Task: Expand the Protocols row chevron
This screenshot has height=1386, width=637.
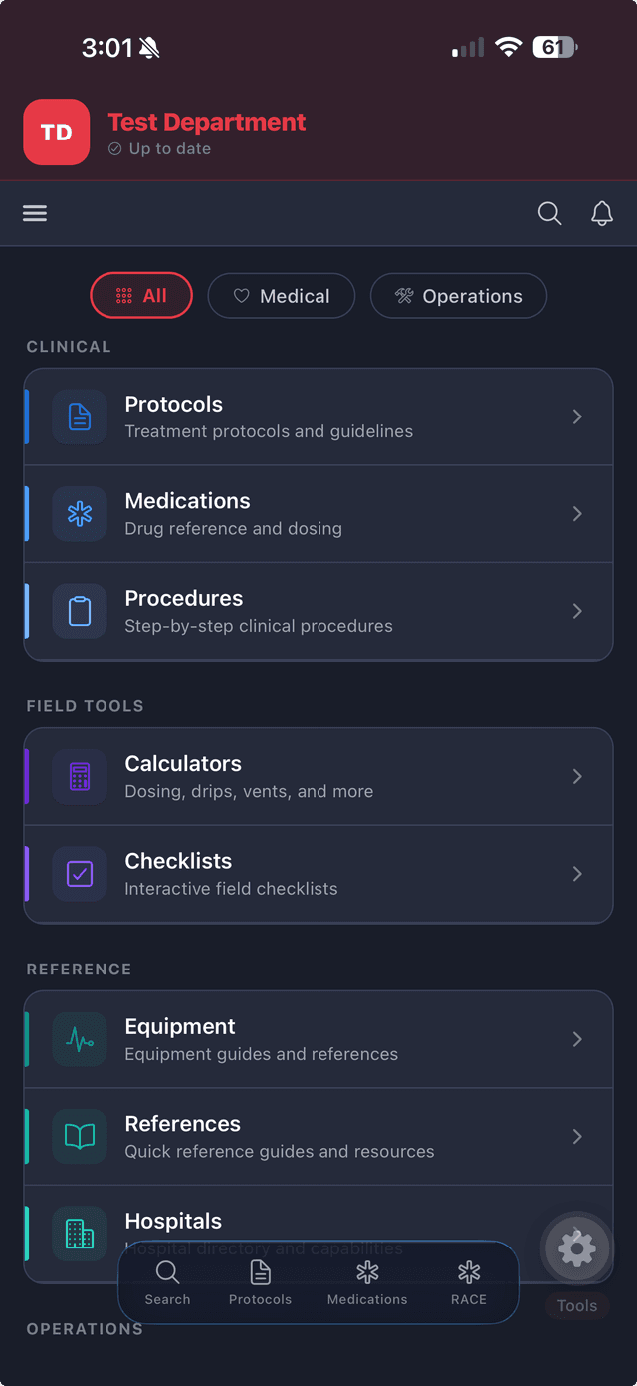Action: 577,416
